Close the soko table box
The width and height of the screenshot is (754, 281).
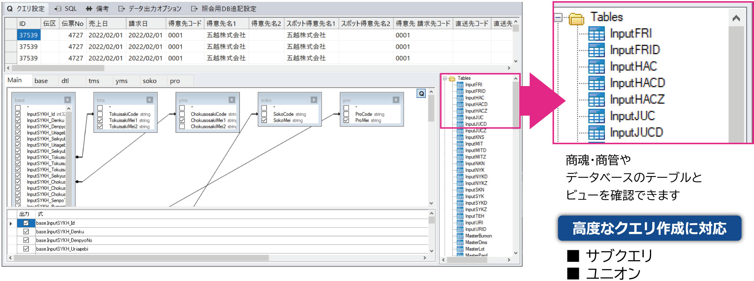click(x=314, y=100)
